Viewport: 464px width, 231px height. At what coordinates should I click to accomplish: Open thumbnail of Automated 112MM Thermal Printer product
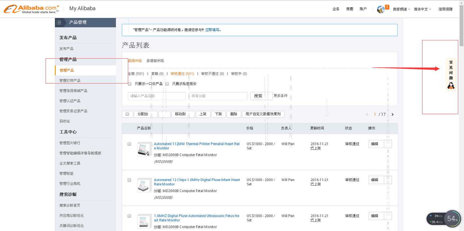point(144,149)
